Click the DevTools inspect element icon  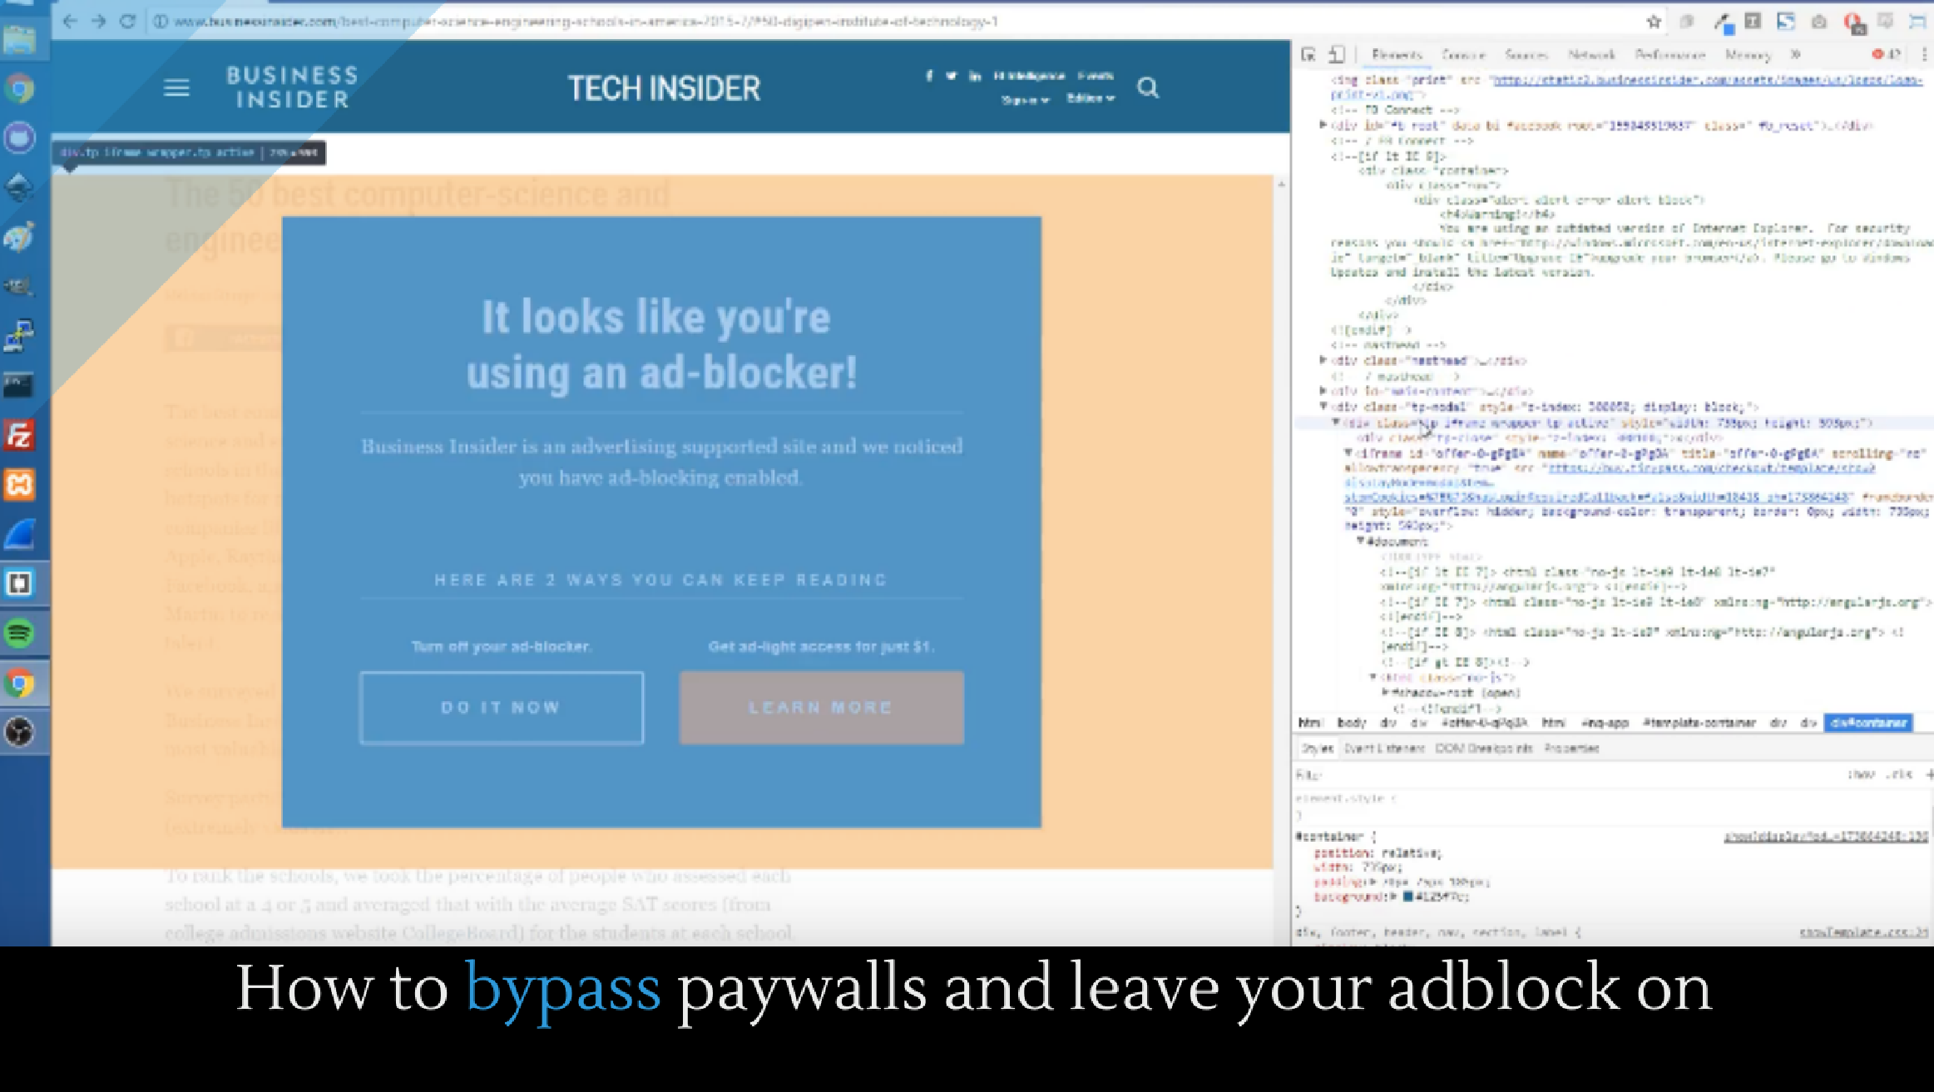click(x=1308, y=54)
